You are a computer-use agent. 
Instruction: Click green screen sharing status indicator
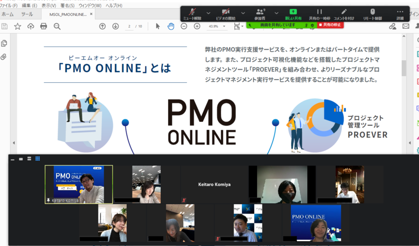(282, 25)
